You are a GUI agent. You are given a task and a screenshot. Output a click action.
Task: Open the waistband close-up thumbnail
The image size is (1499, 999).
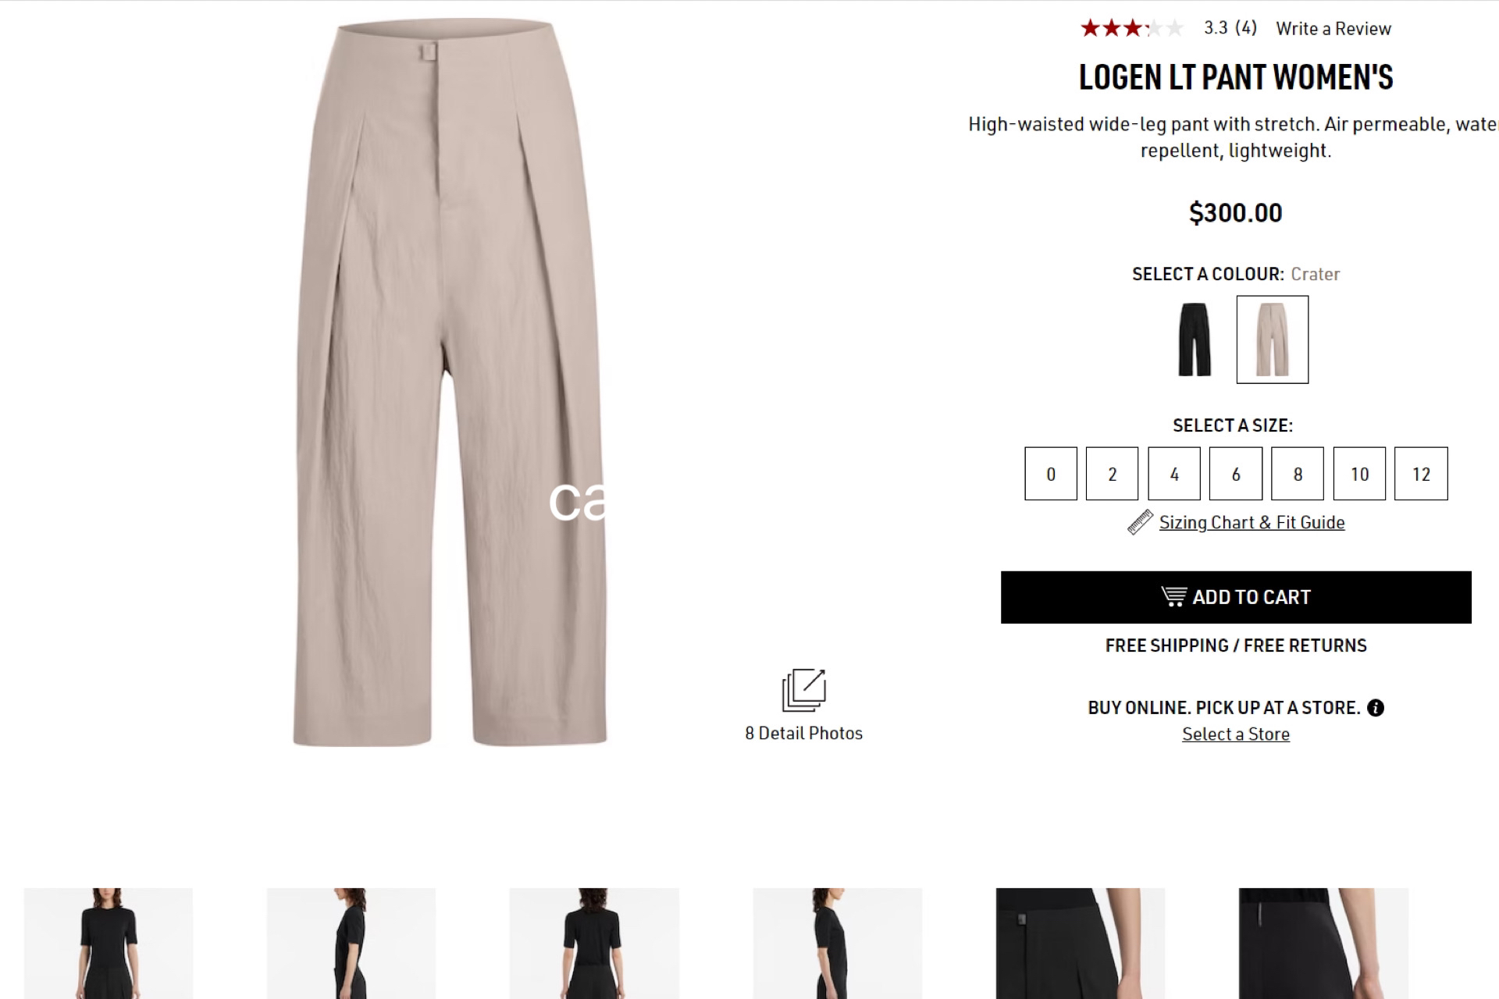point(1081,943)
